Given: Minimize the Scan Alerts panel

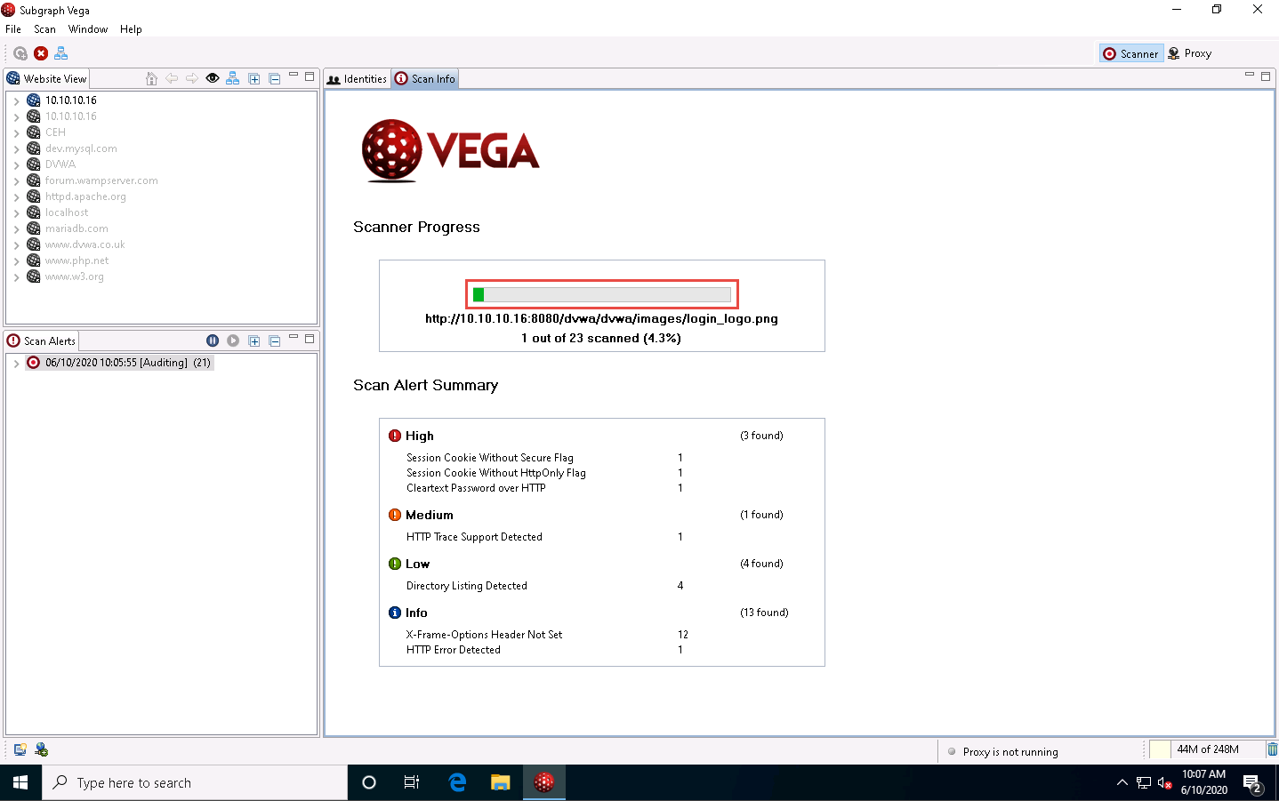Looking at the screenshot, I should pos(294,339).
